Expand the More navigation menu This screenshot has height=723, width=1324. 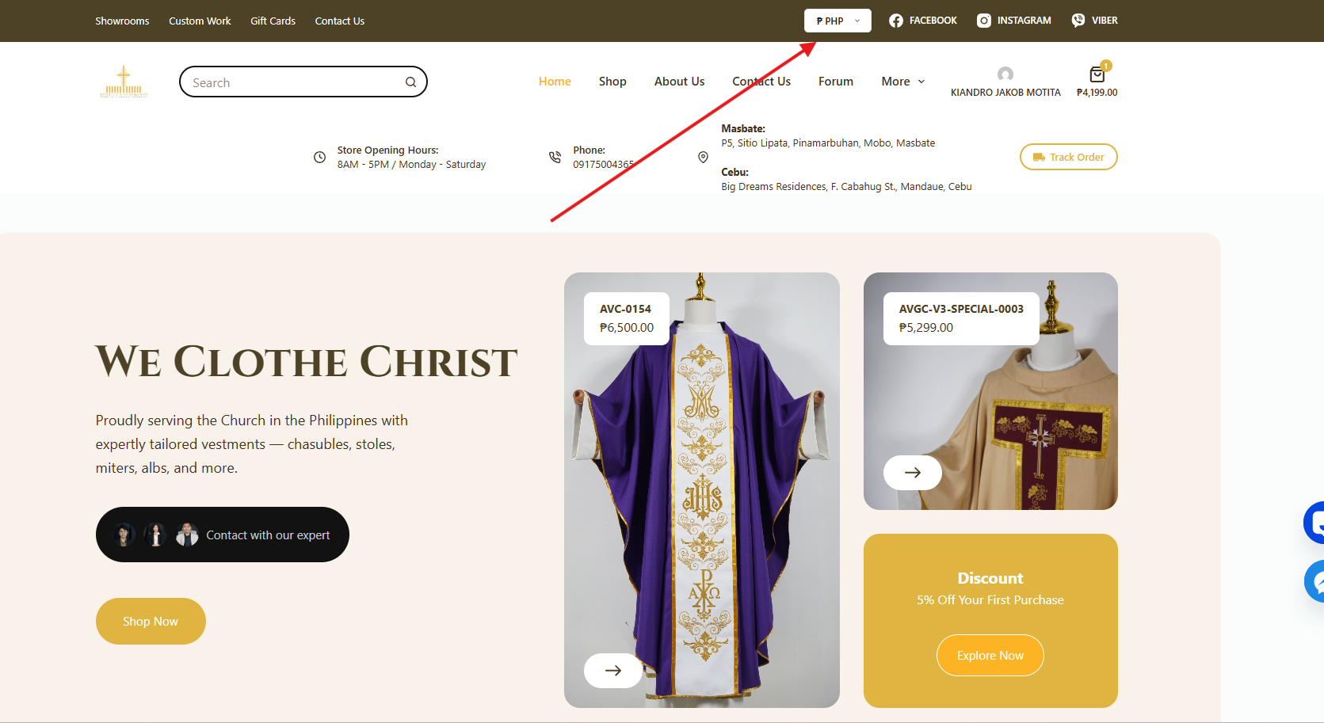pos(902,82)
